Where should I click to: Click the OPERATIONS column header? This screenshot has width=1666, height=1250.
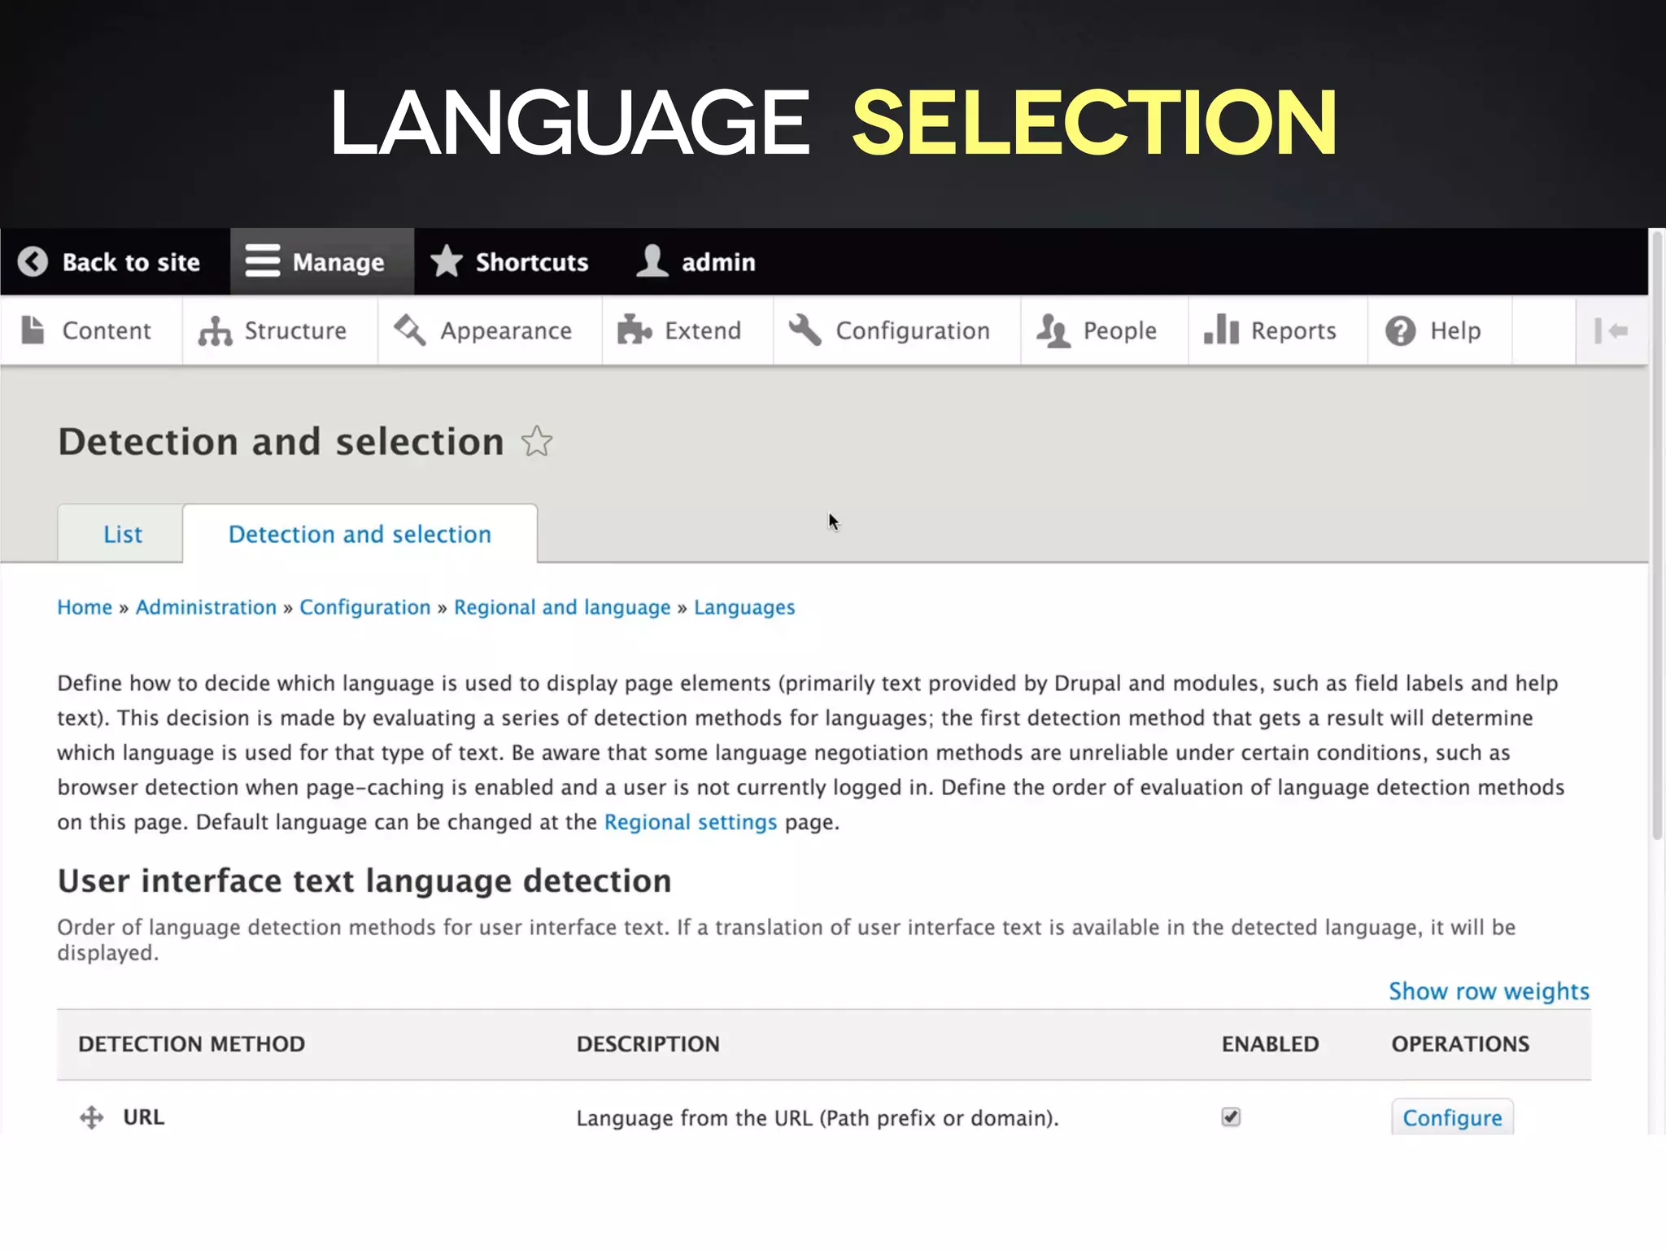tap(1460, 1044)
